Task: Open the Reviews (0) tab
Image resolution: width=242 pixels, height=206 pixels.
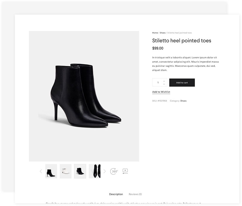Action: coord(135,194)
